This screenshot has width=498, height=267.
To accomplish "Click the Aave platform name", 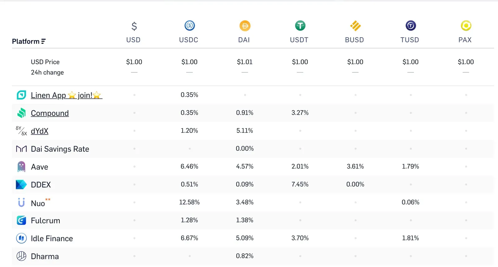I will [40, 167].
